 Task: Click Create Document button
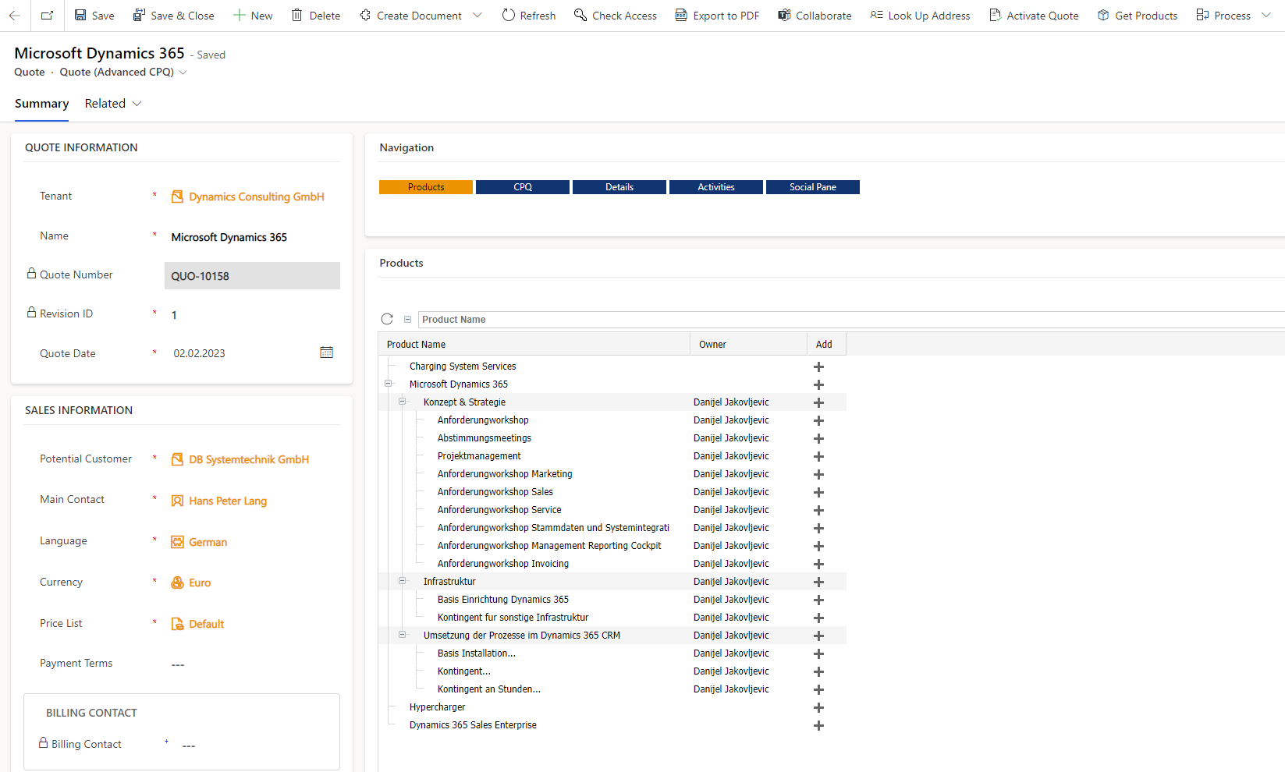[x=410, y=16]
